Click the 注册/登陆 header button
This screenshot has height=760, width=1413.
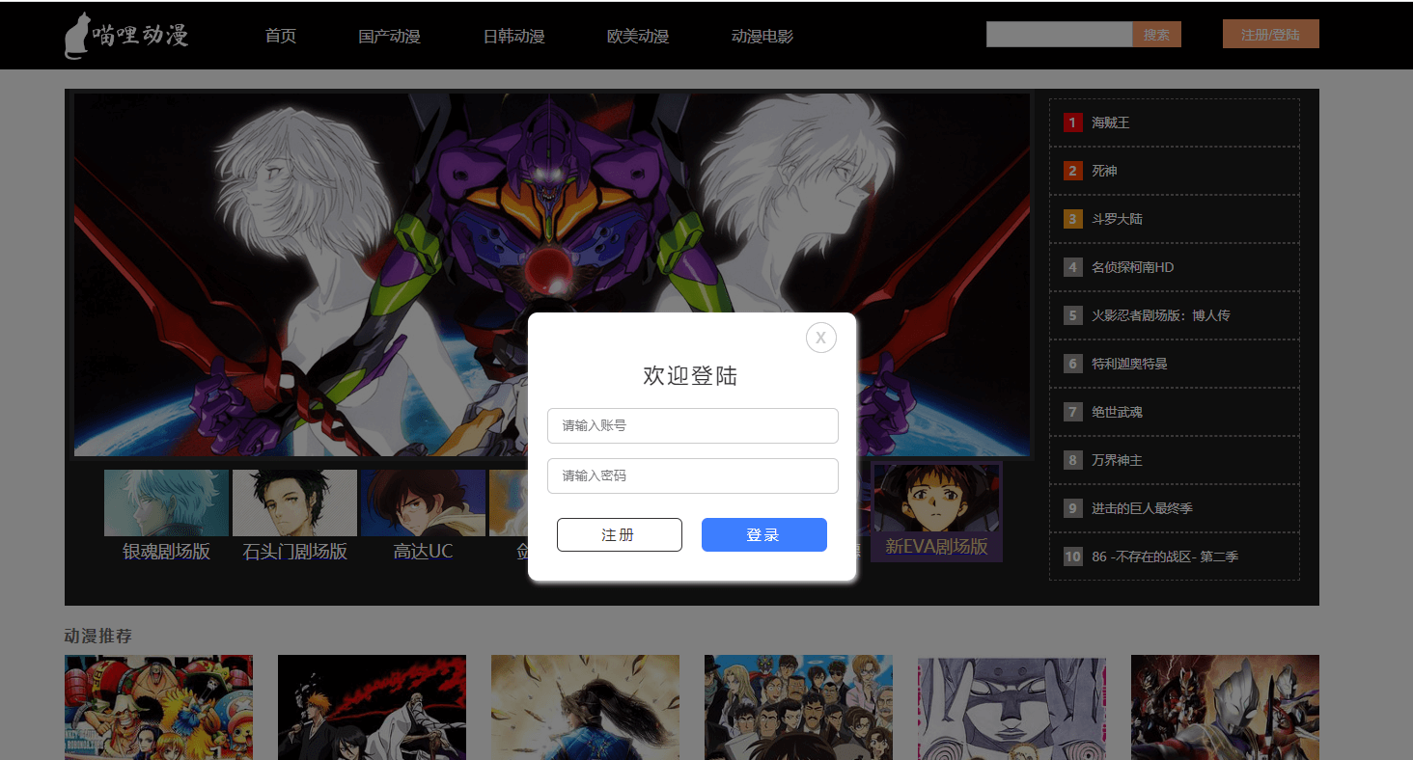pyautogui.click(x=1270, y=34)
